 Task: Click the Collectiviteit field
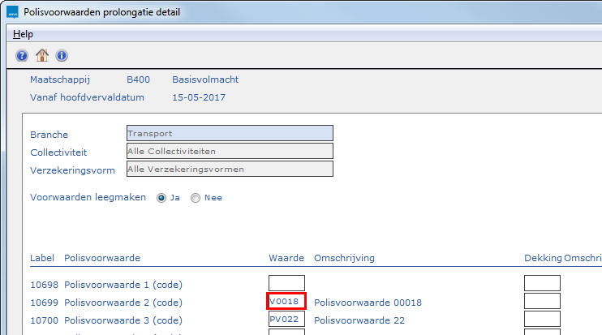coord(230,151)
